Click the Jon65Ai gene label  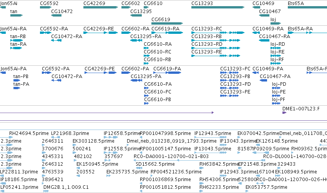pyautogui.click(x=9, y=3)
